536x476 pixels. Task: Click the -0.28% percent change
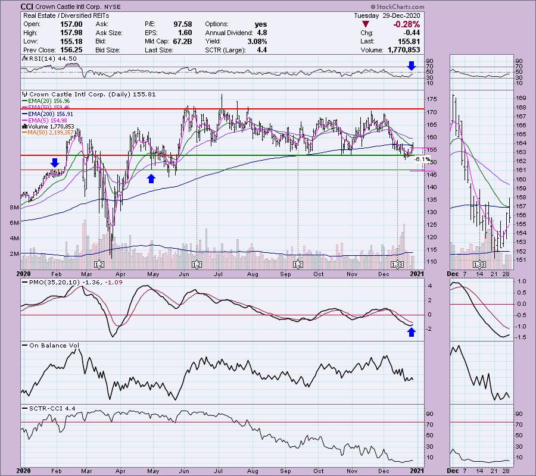point(406,24)
